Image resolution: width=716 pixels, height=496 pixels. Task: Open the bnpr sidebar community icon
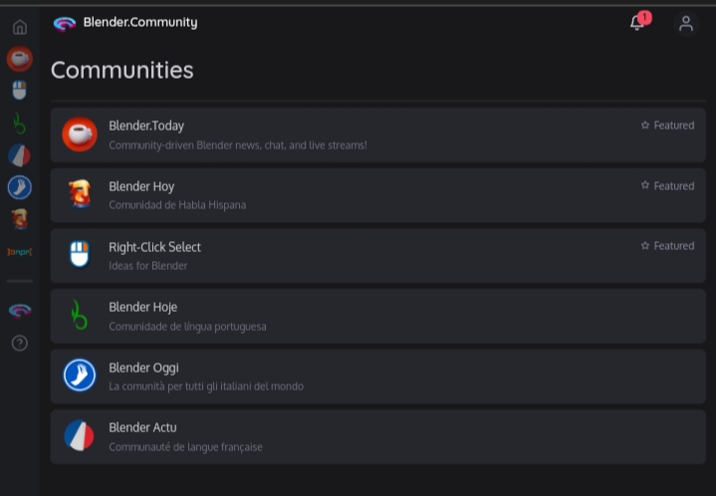pyautogui.click(x=20, y=252)
